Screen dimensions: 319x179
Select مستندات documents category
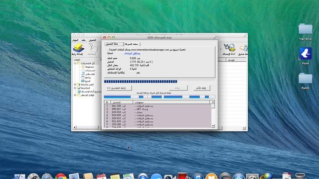pos(88,70)
